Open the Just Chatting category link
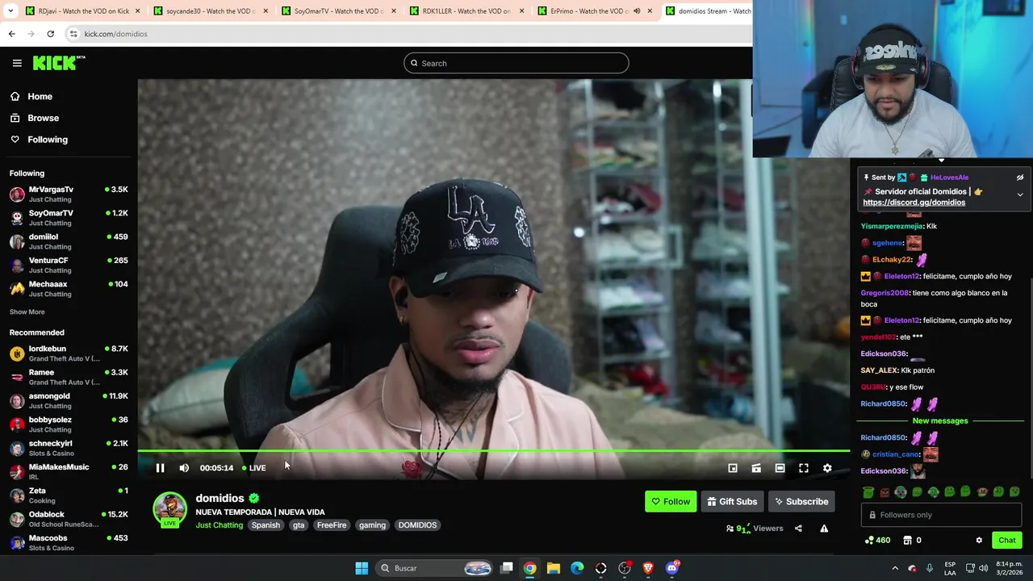The width and height of the screenshot is (1033, 581). coord(219,525)
